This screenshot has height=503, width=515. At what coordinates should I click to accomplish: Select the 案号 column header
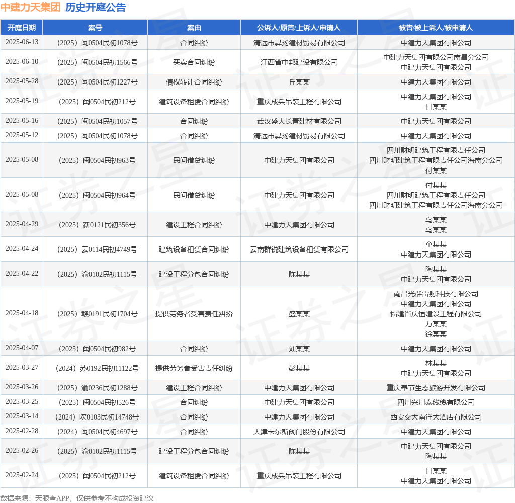point(95,28)
